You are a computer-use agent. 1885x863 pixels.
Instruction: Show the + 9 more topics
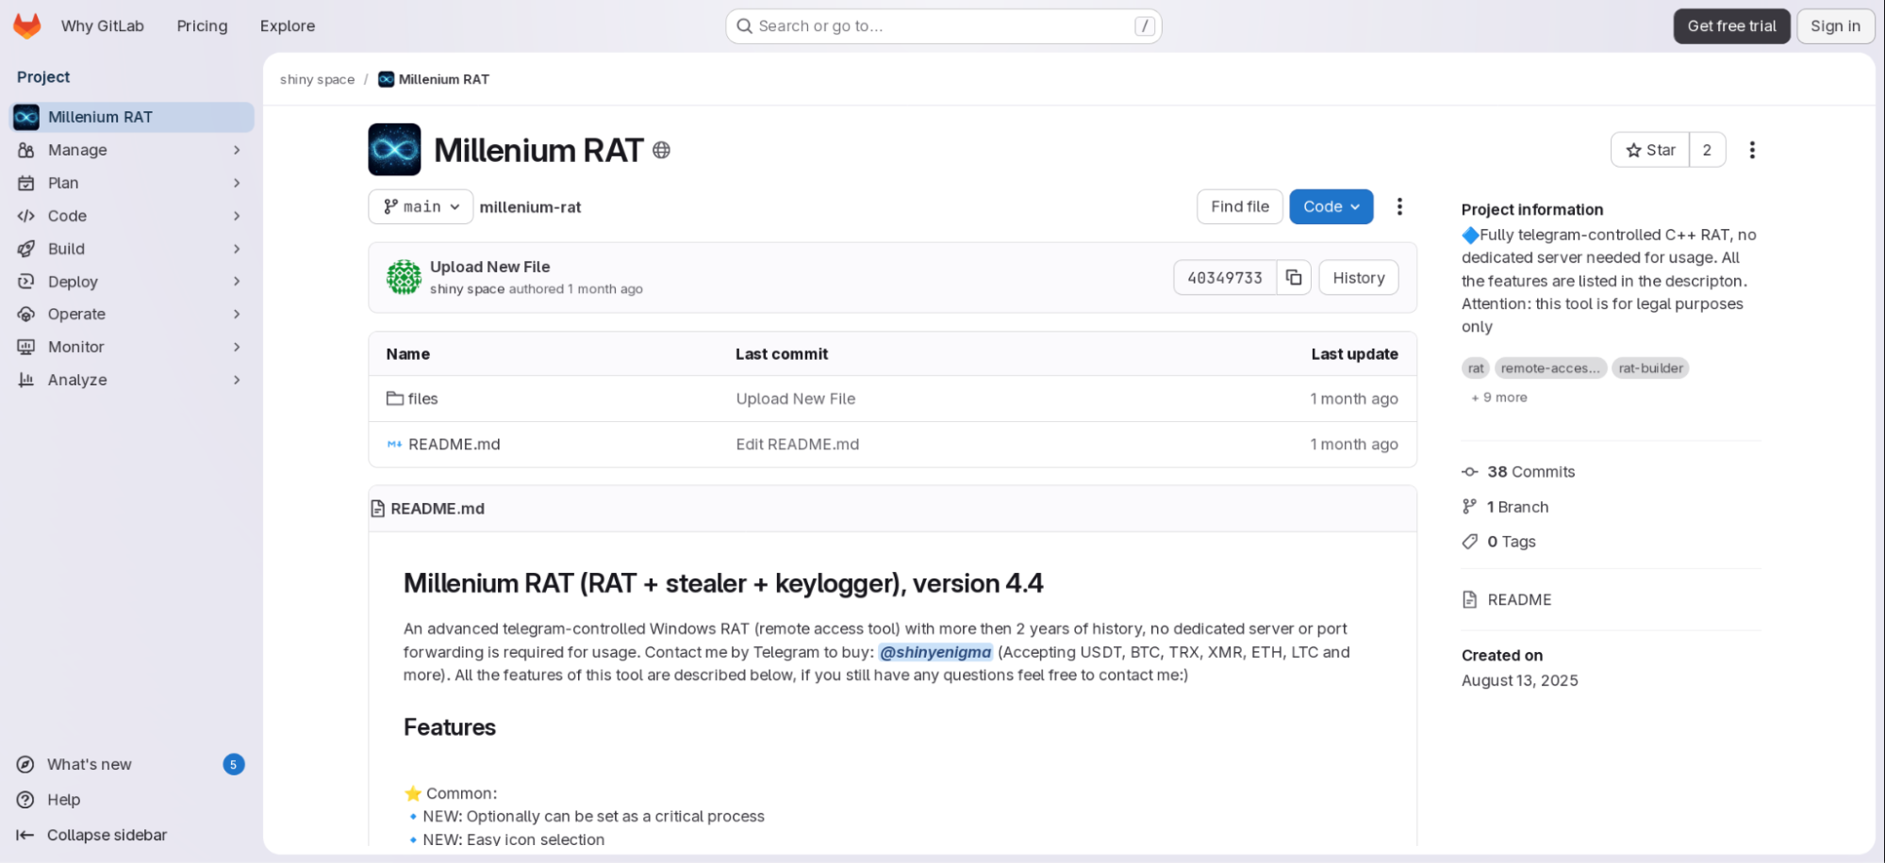tap(1499, 398)
